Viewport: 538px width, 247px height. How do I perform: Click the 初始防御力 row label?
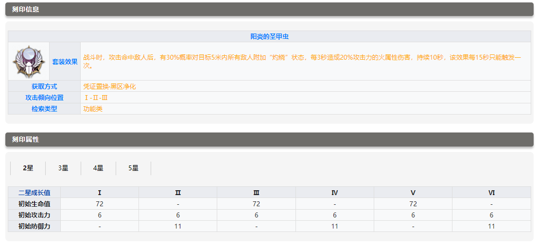34,226
